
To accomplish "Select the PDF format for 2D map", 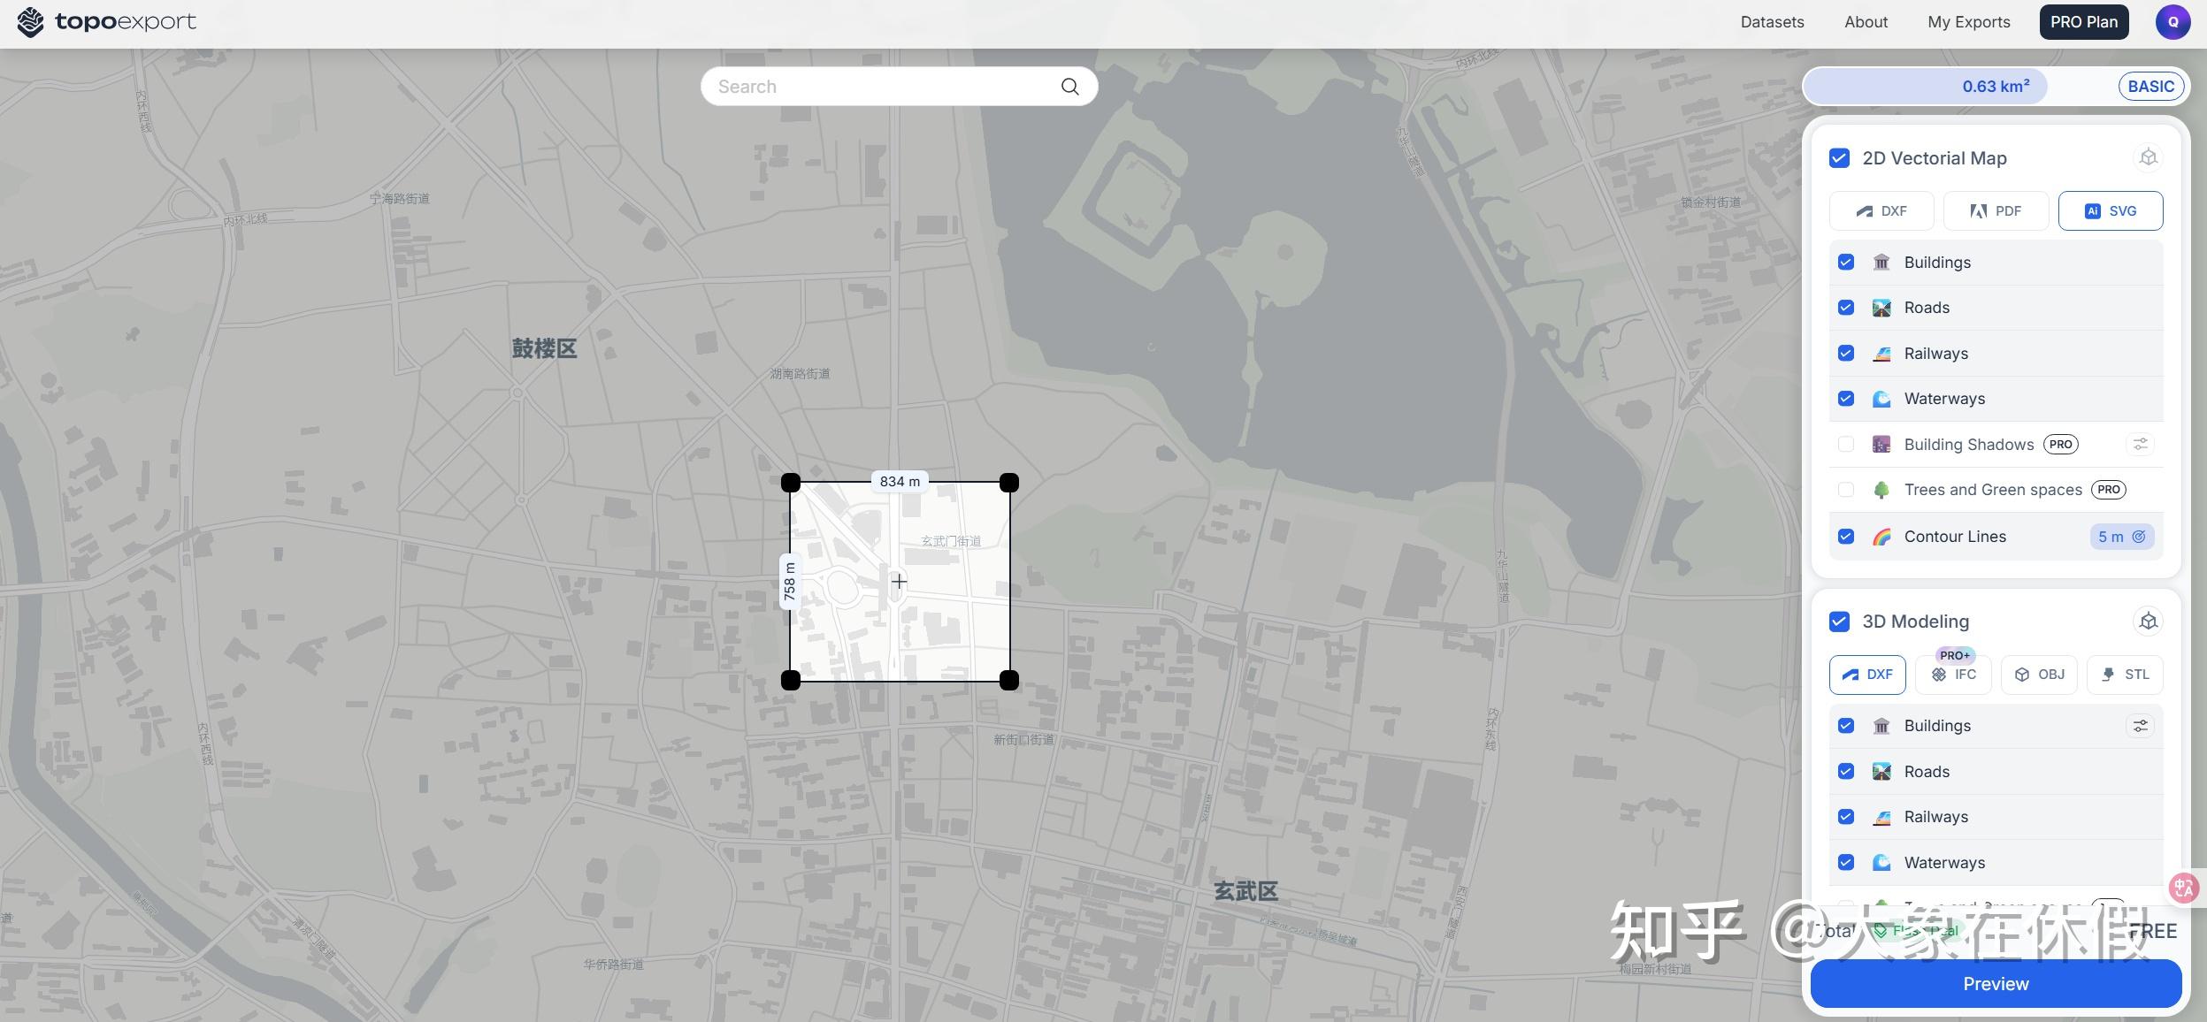I will pyautogui.click(x=1996, y=211).
